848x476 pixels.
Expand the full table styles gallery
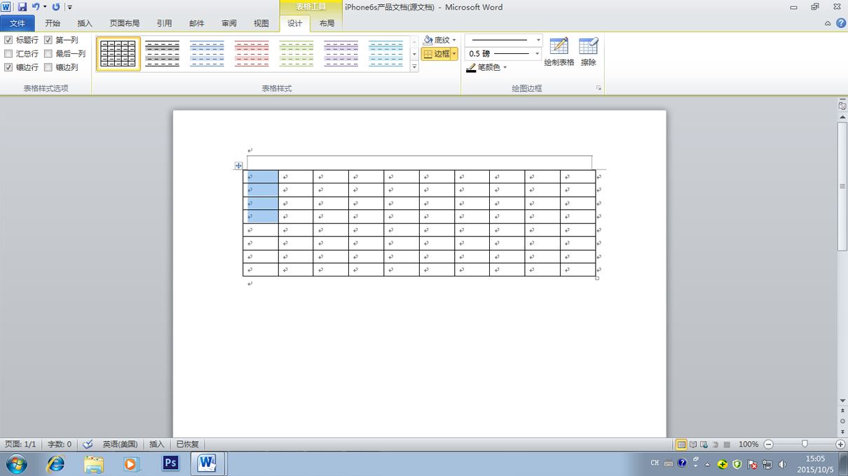pos(414,66)
